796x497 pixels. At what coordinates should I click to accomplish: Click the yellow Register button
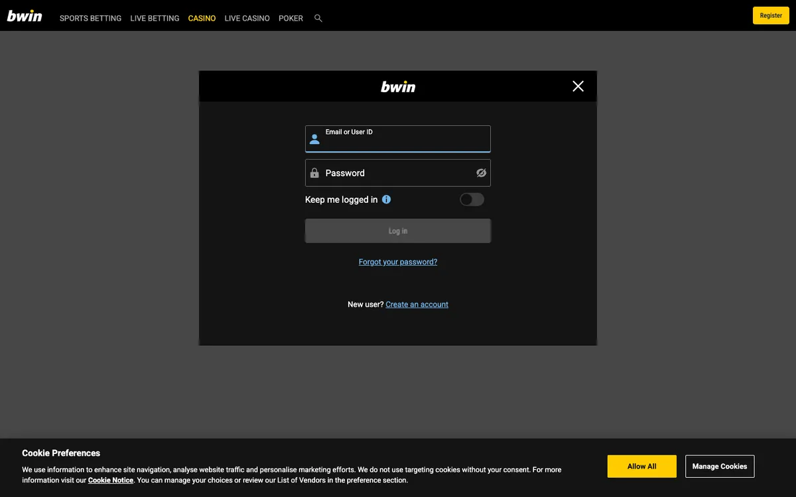coord(771,15)
